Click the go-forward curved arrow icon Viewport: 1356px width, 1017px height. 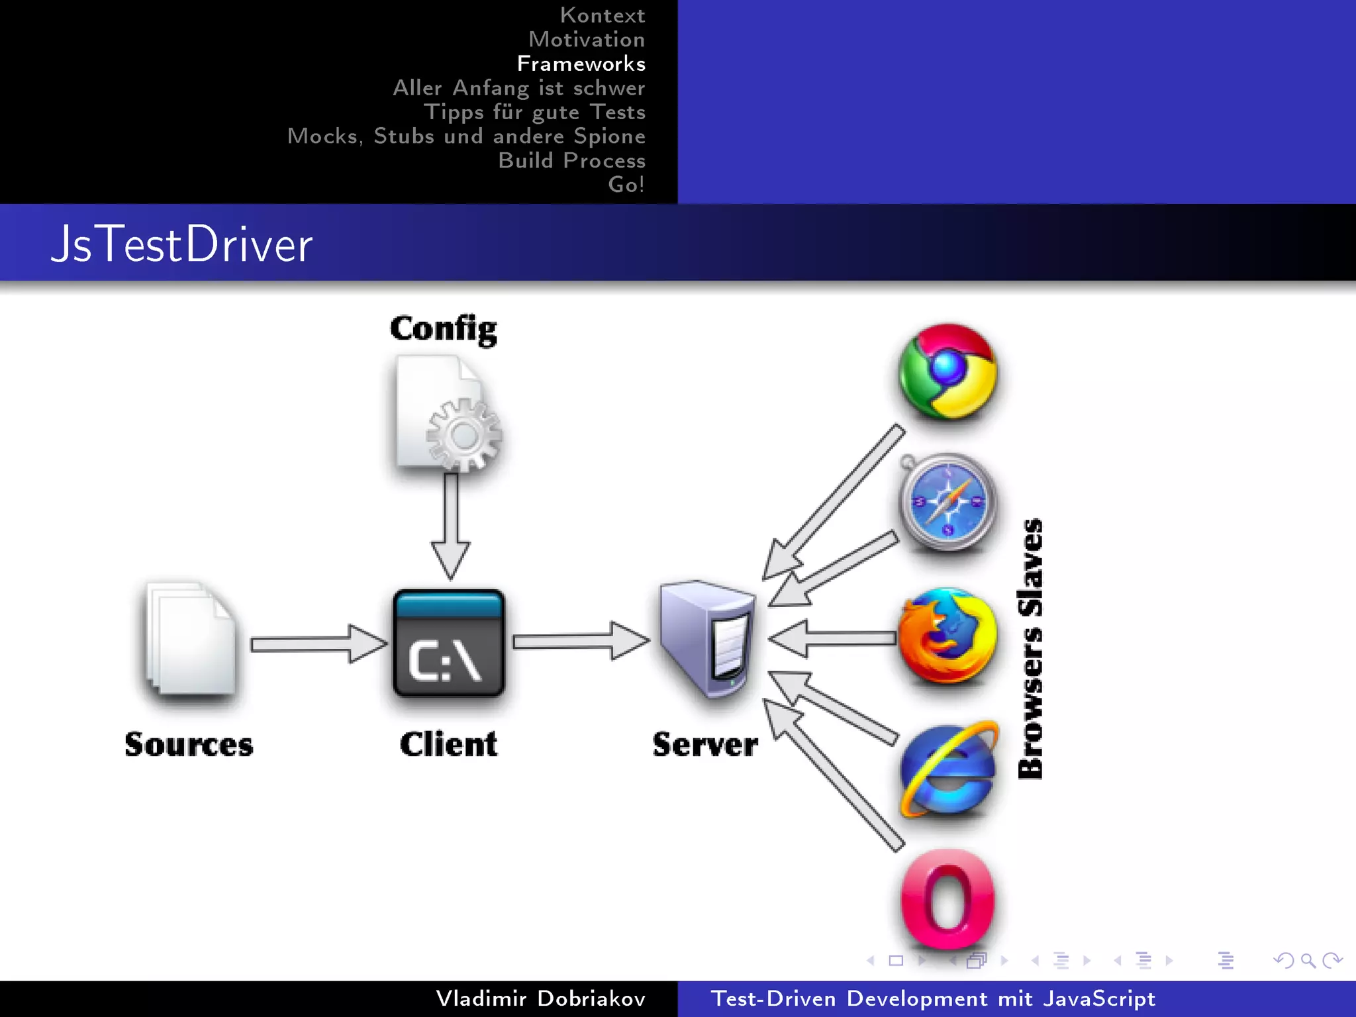coord(1332,960)
